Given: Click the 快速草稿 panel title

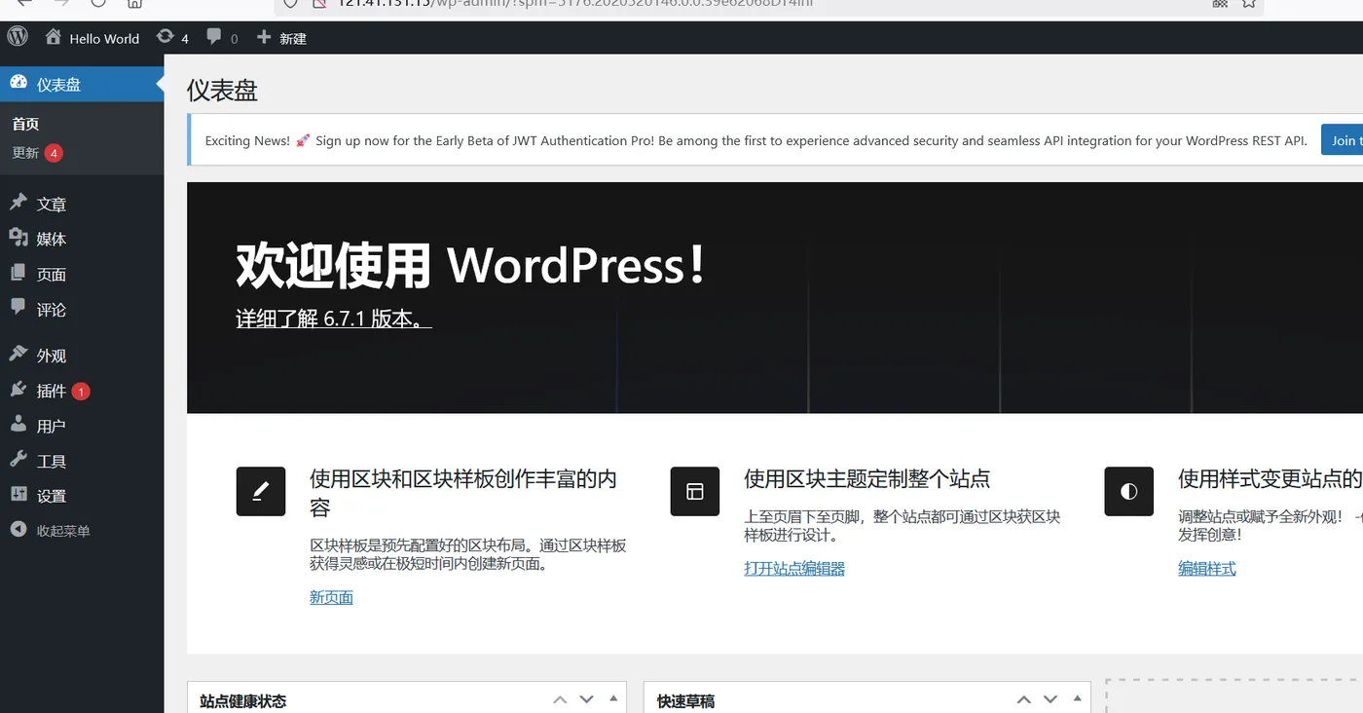Looking at the screenshot, I should click(685, 701).
